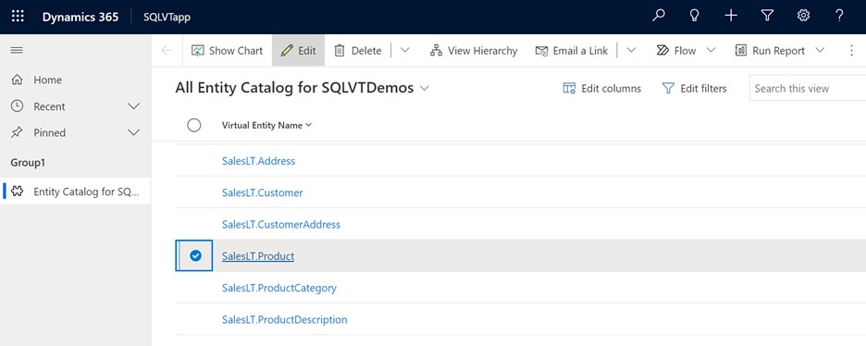866x346 pixels.
Task: Open Entity Catalog for SQ... sidebar item
Action: coord(75,192)
